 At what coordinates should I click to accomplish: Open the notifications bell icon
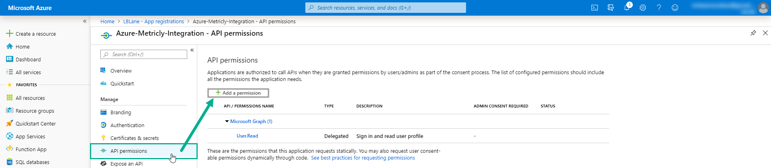(x=627, y=8)
